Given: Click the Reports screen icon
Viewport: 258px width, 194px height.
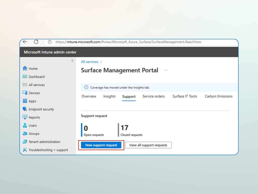Looking at the screenshot, I should [x=25, y=117].
